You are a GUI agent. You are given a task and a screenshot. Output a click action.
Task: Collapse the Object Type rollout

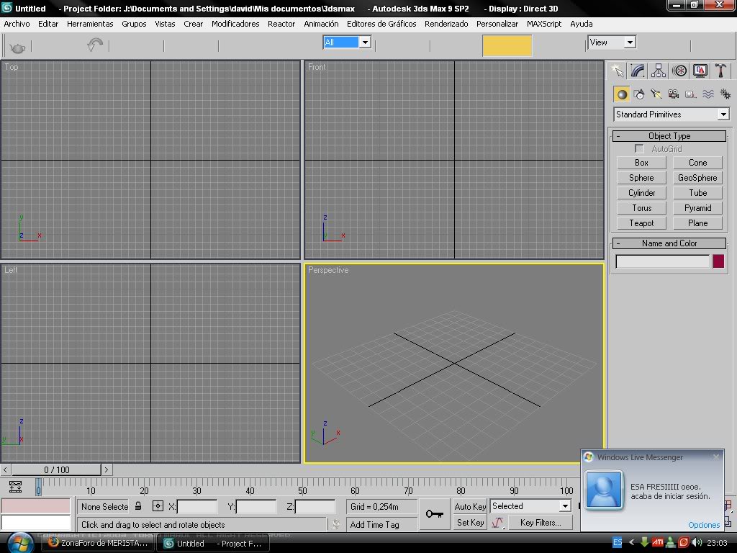coord(669,136)
